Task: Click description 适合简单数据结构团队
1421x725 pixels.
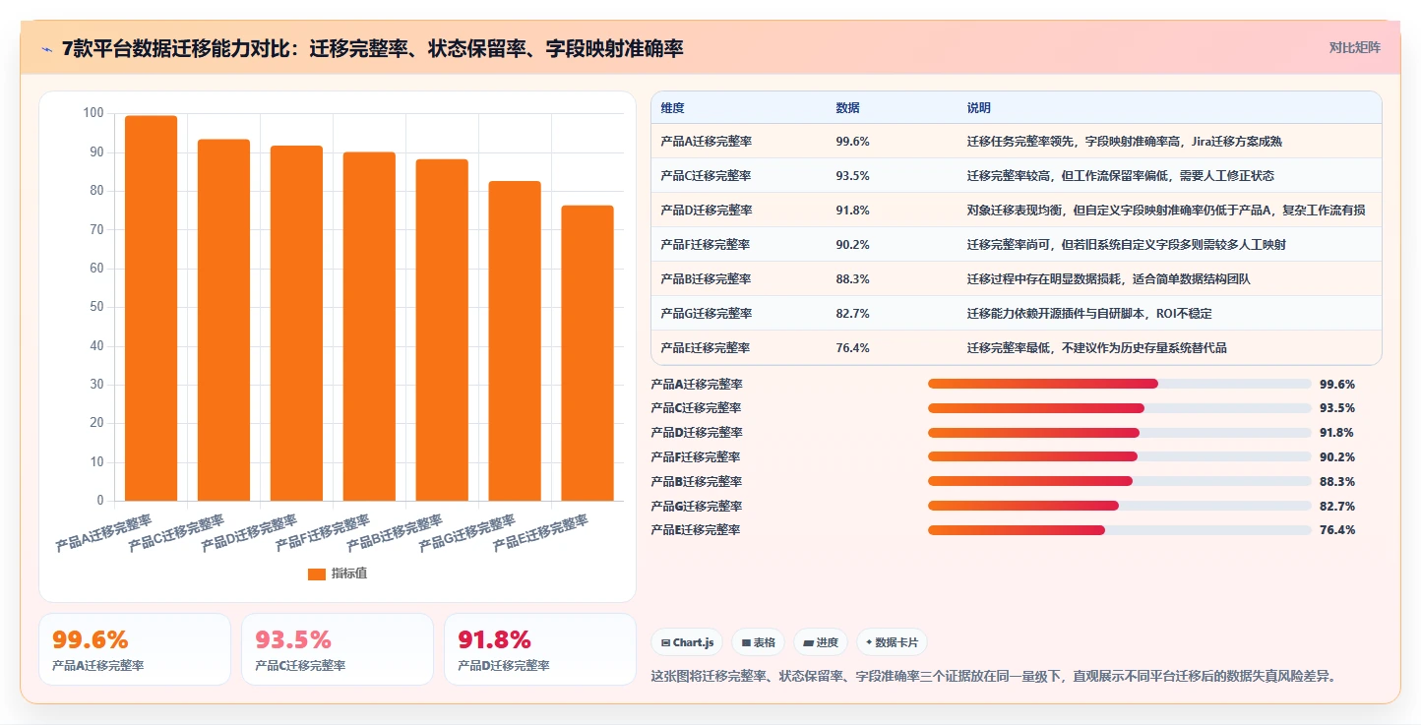Action: pyautogui.click(x=1109, y=279)
